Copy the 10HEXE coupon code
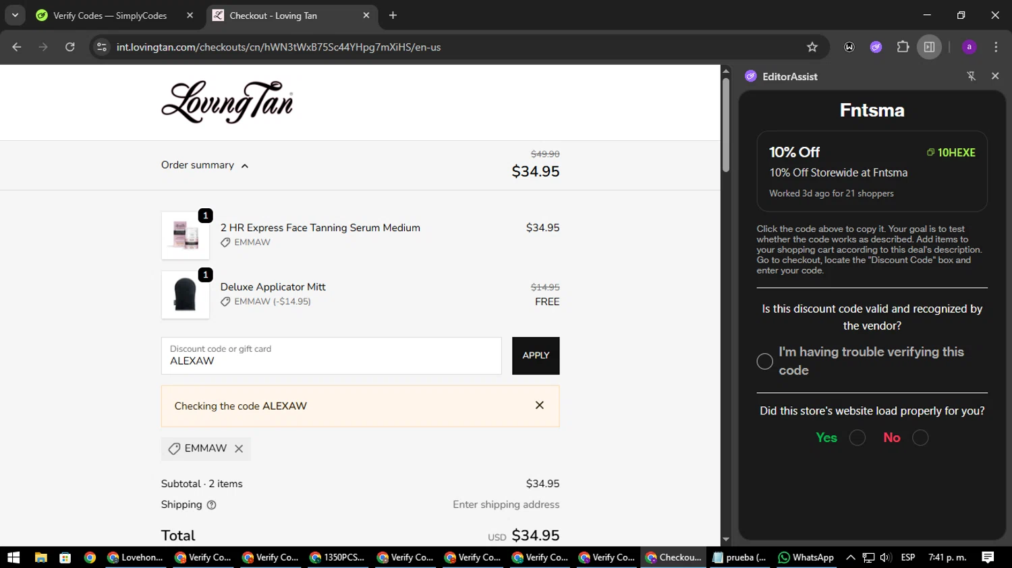Image resolution: width=1012 pixels, height=568 pixels. [951, 153]
